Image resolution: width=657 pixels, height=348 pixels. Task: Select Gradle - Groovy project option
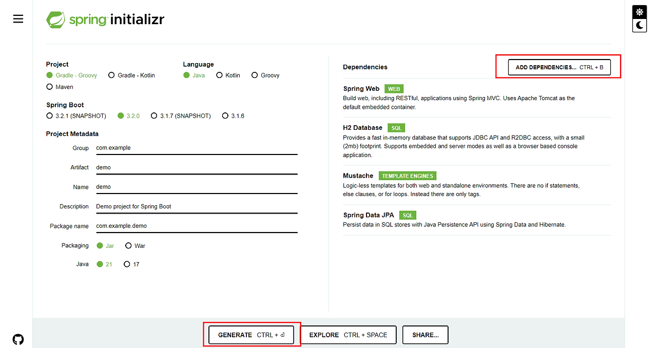(72, 75)
